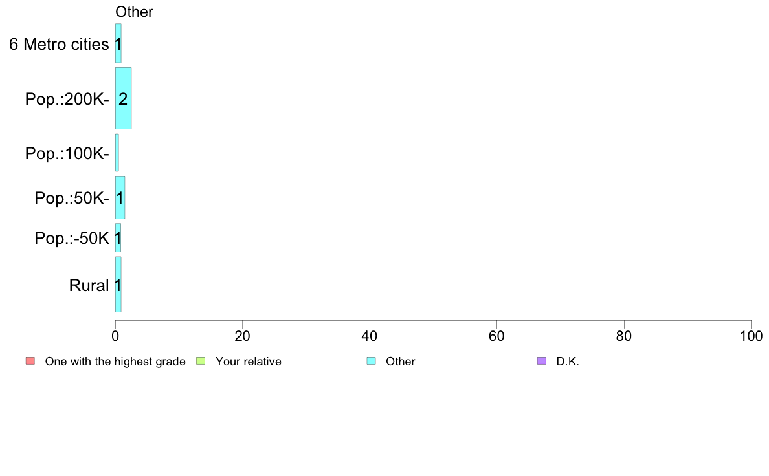
Task: Click the 100 tick on x-axis
Action: pos(751,336)
